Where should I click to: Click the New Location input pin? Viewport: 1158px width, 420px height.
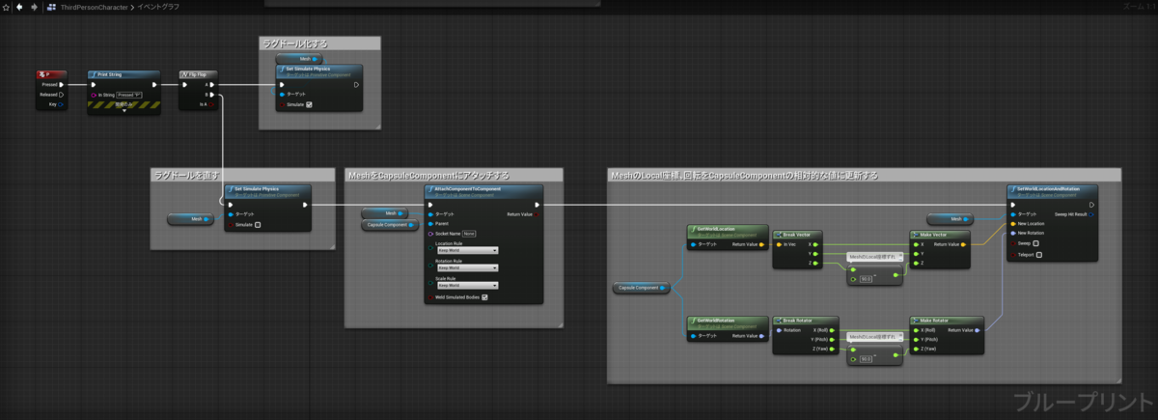[1012, 223]
